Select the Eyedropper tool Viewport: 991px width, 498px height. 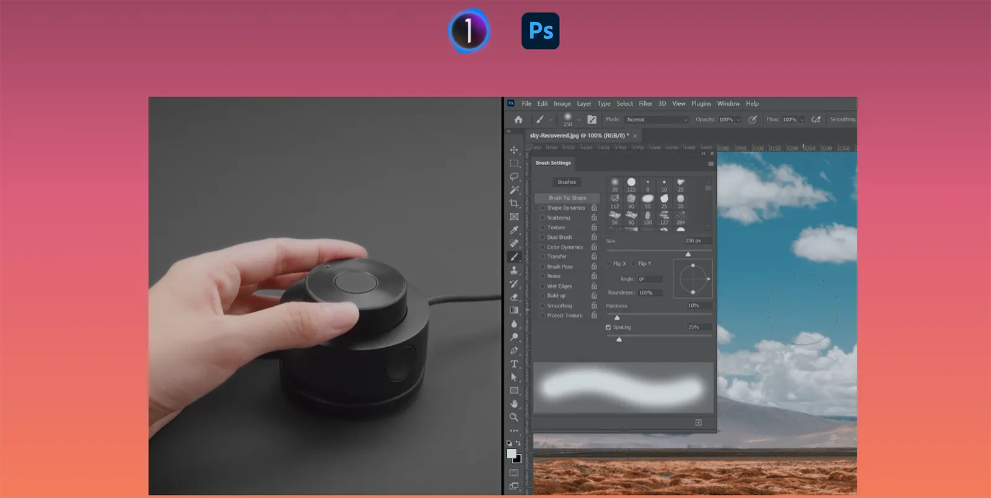pyautogui.click(x=514, y=230)
